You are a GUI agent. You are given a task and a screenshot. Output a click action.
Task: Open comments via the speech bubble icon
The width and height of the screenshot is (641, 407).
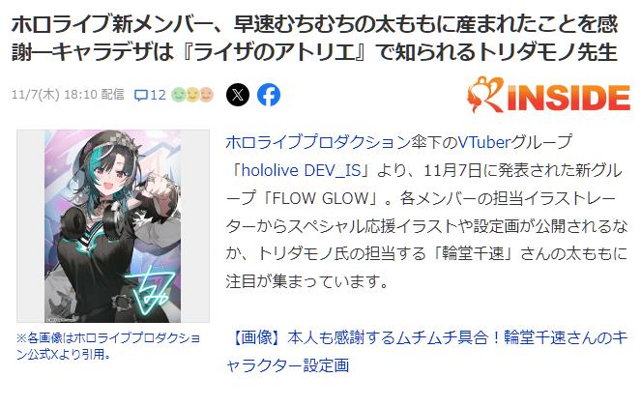pos(140,96)
